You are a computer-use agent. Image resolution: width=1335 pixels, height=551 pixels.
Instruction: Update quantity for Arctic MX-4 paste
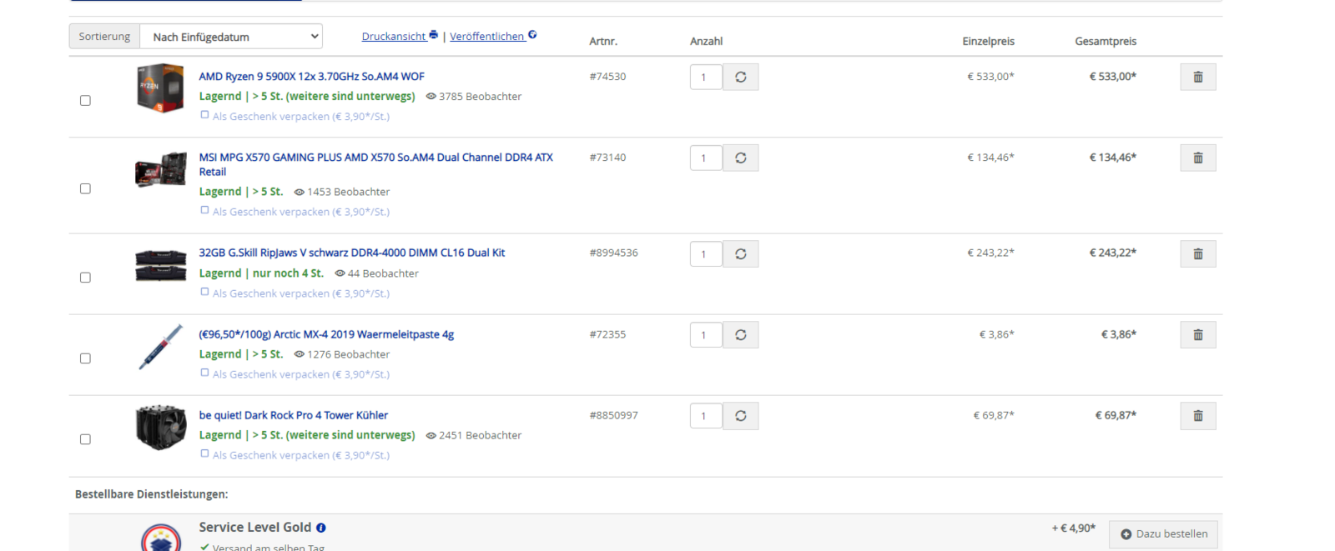pos(740,334)
